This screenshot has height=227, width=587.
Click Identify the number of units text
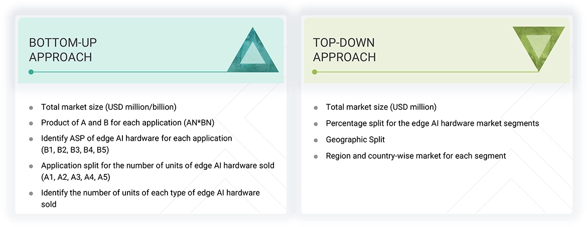pyautogui.click(x=151, y=193)
